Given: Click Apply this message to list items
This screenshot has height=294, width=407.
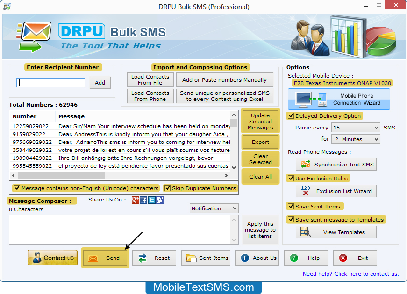Looking at the screenshot, I should 260,230.
